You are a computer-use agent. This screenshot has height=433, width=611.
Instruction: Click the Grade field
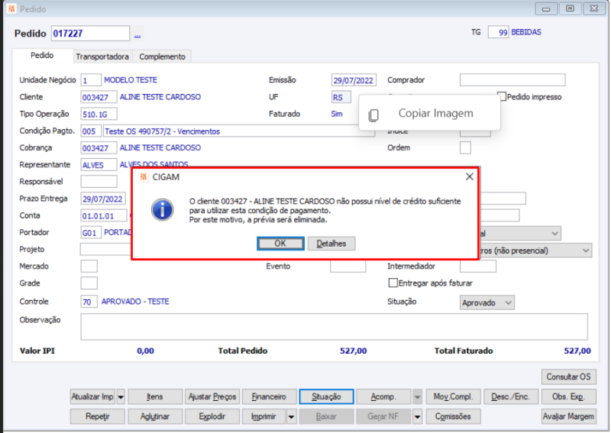(89, 283)
